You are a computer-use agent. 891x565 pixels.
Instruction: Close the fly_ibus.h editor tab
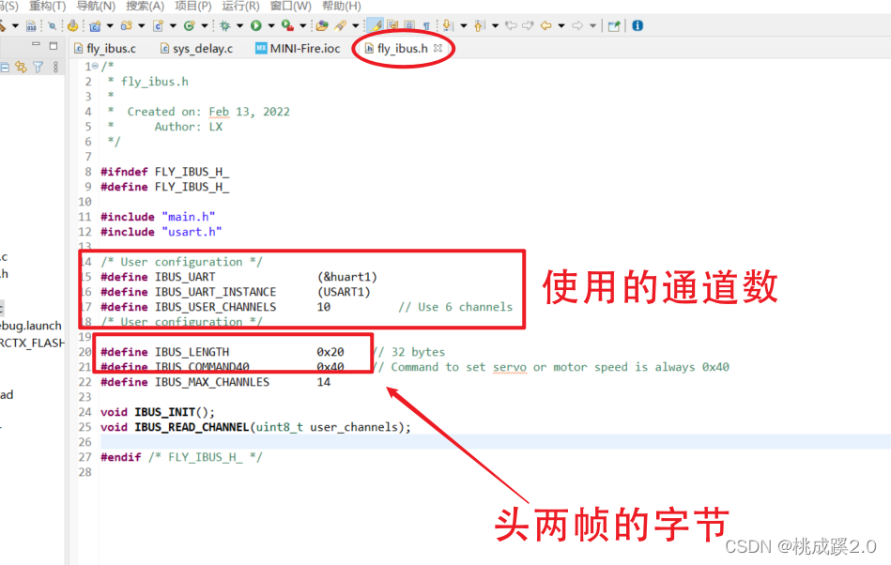[438, 48]
